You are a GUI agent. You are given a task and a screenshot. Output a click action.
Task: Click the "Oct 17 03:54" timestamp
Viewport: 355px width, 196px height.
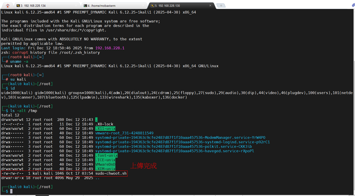click(x=80, y=173)
